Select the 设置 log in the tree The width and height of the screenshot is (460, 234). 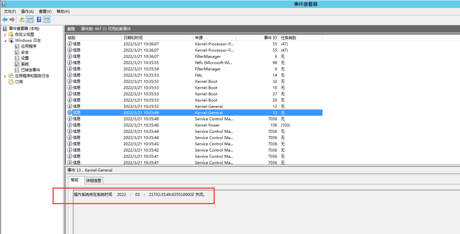click(24, 58)
